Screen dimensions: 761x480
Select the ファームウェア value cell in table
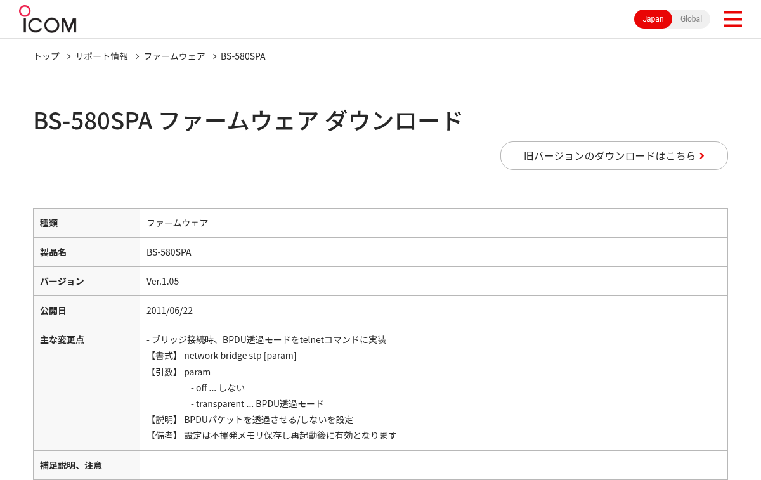coord(433,223)
